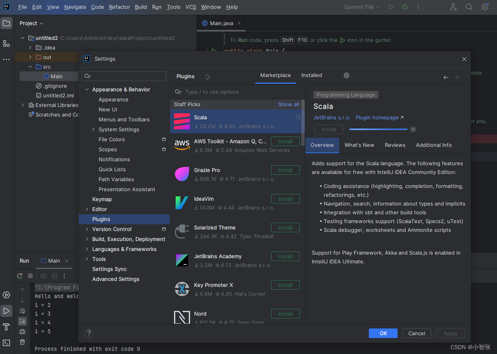This screenshot has height=354, width=497.
Task: Open the Additional Info tab
Action: [x=434, y=145]
